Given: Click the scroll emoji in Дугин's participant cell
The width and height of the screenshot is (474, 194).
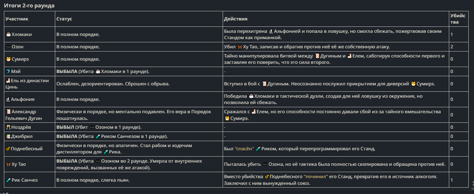Looking at the screenshot, I should pyautogui.click(x=8, y=112).
